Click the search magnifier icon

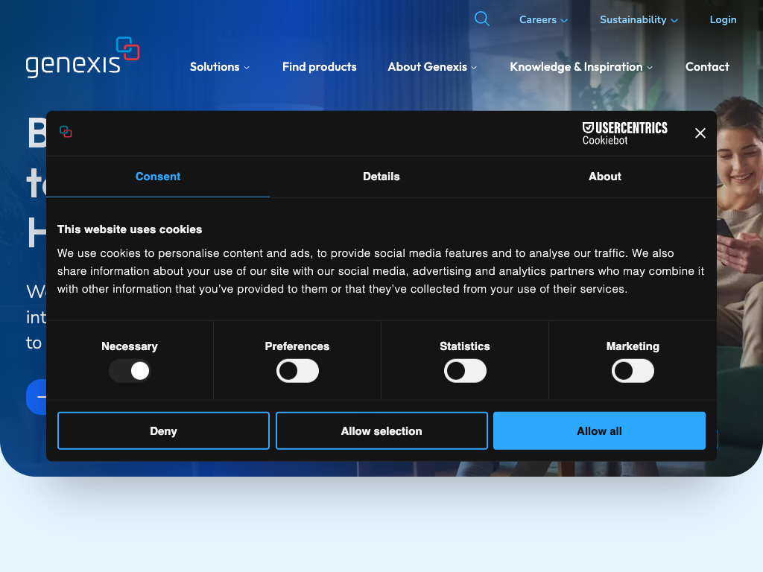[x=482, y=19]
